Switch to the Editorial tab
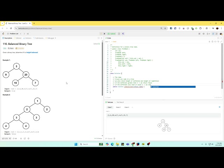This screenshot has height=168, width=224. [x=17, y=38]
